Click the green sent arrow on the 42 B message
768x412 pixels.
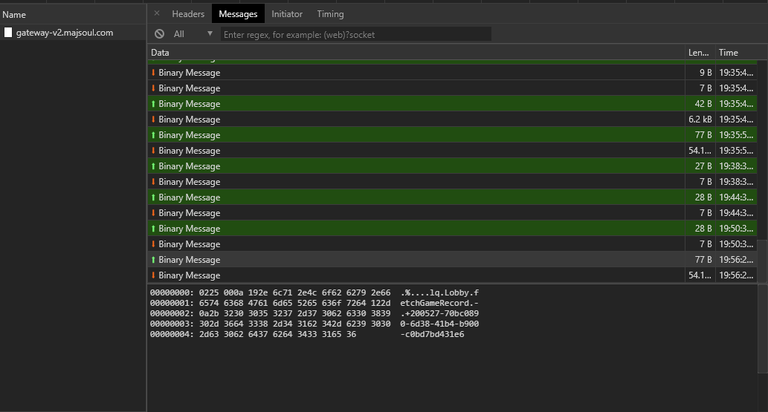tap(153, 104)
